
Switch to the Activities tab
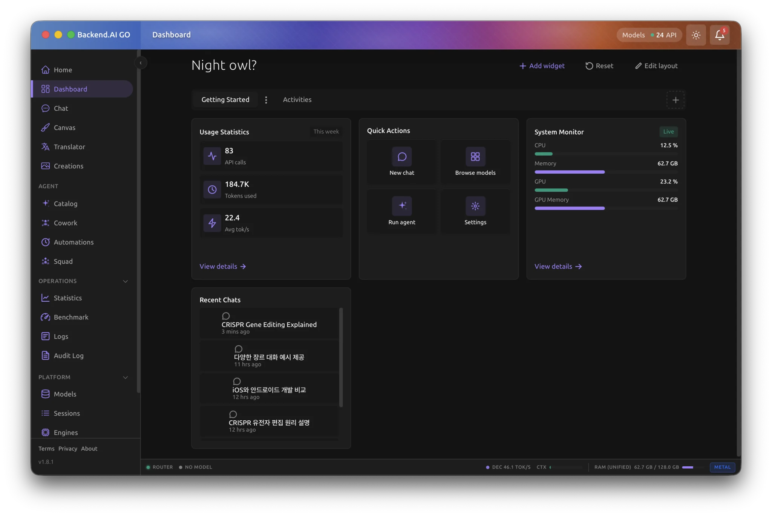(x=297, y=99)
